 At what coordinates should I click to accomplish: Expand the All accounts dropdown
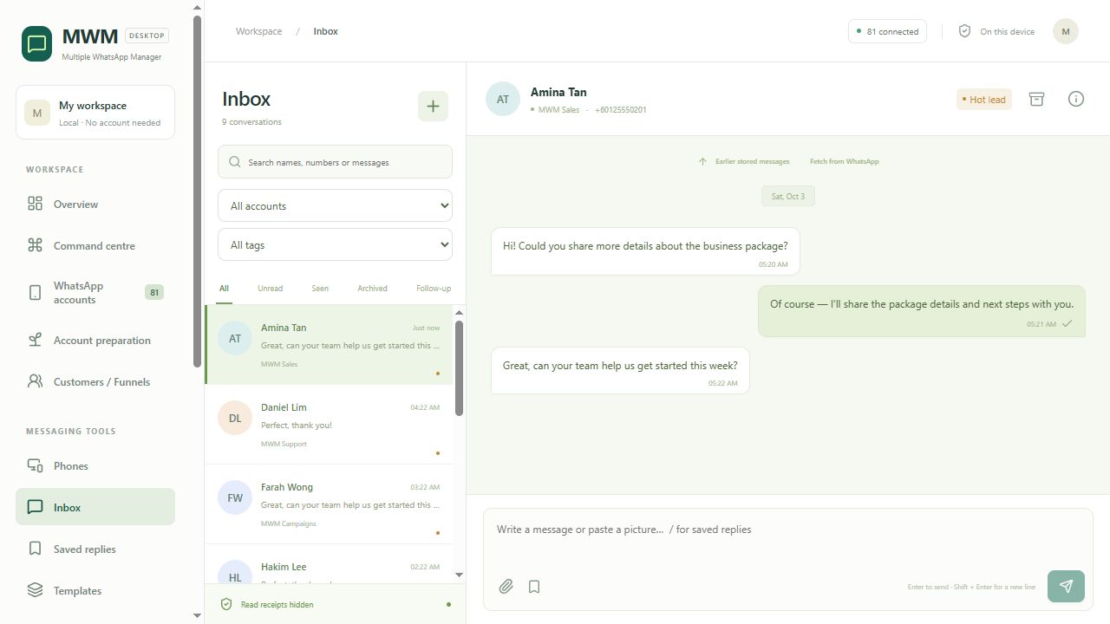point(335,205)
